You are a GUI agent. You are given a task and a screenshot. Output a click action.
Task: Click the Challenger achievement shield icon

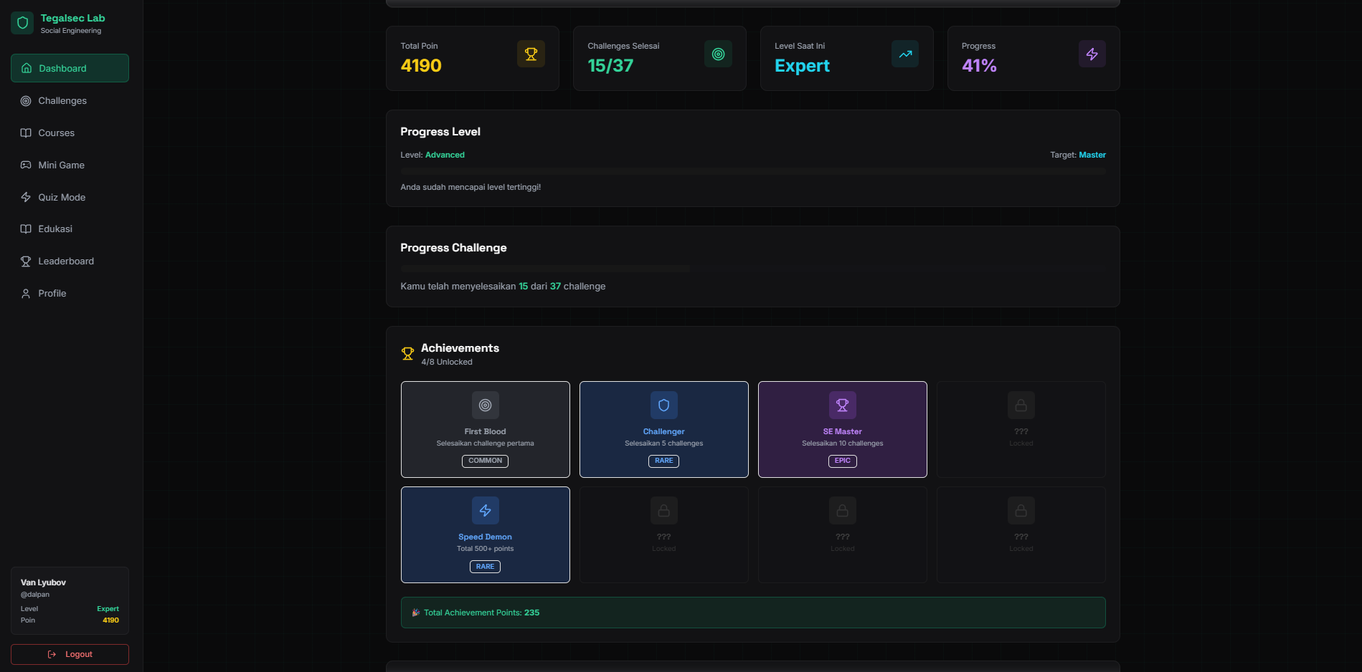pyautogui.click(x=664, y=405)
